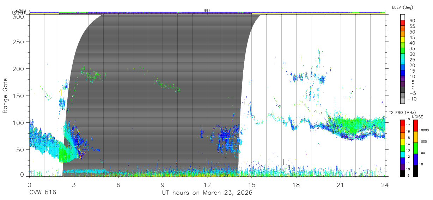Click the TX FRQ (MHz) legend title

pos(402,113)
